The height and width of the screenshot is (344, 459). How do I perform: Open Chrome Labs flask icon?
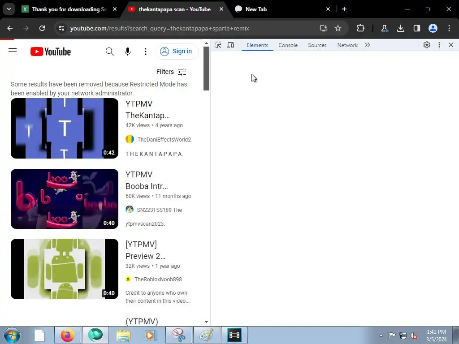(x=384, y=28)
